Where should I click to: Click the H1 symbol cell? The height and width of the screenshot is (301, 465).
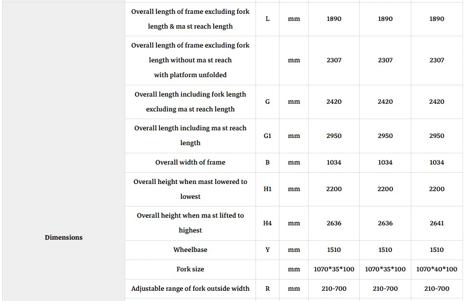click(x=267, y=189)
